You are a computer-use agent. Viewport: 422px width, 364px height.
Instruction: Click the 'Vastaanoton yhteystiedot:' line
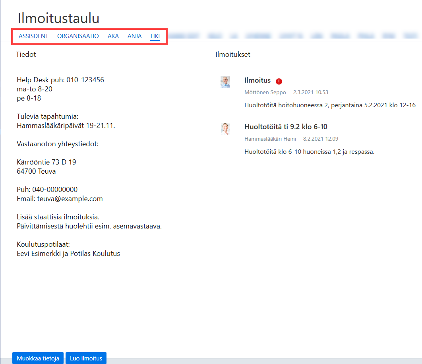pos(58,144)
